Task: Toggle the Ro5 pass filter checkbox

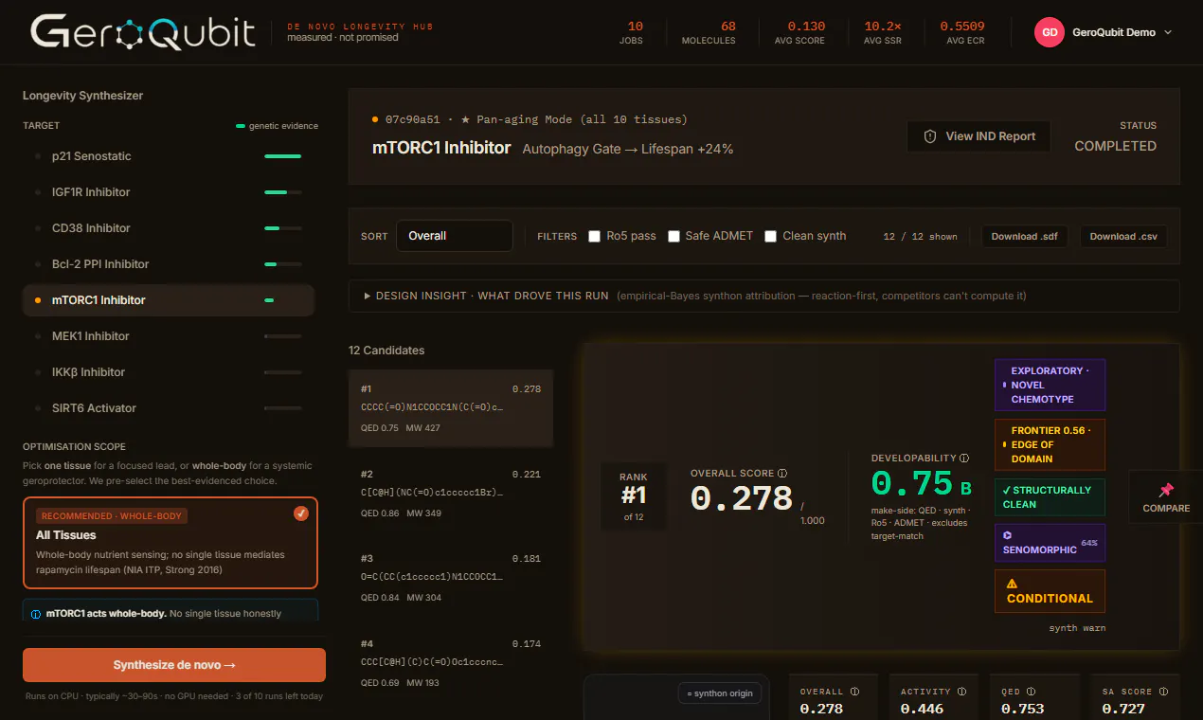Action: click(595, 236)
